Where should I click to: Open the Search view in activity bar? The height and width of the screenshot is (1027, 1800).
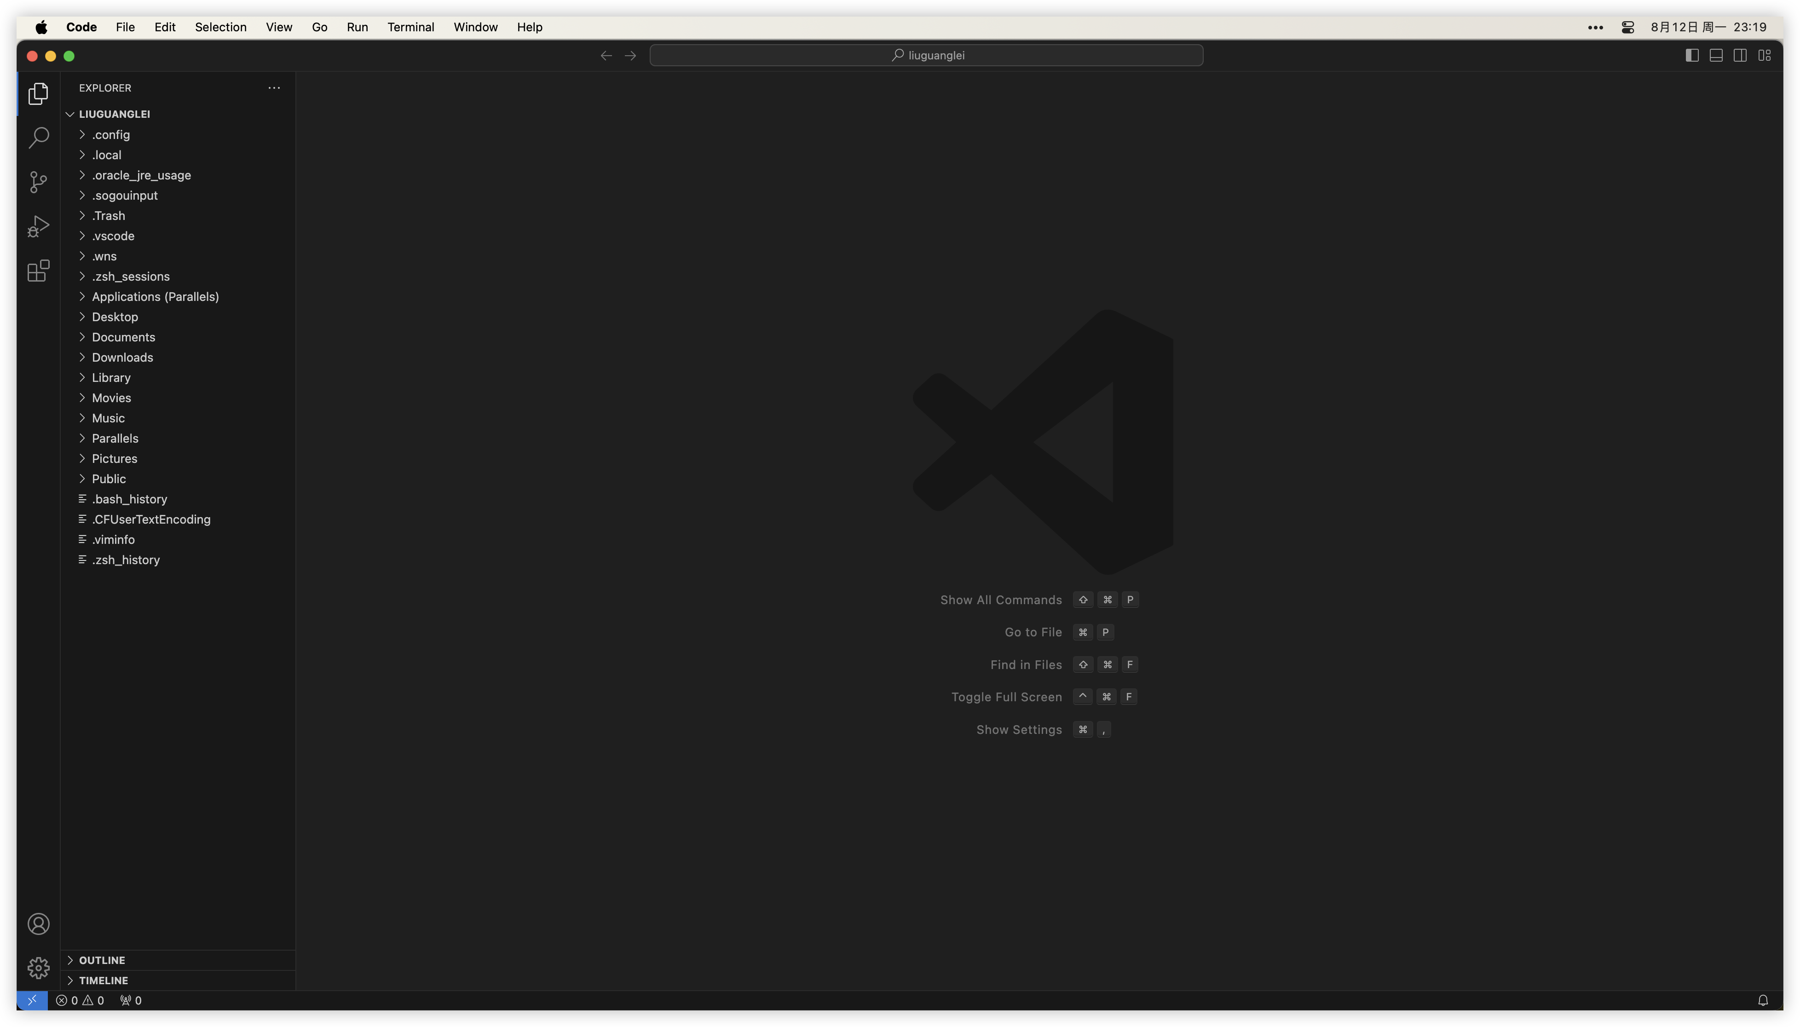pos(38,138)
